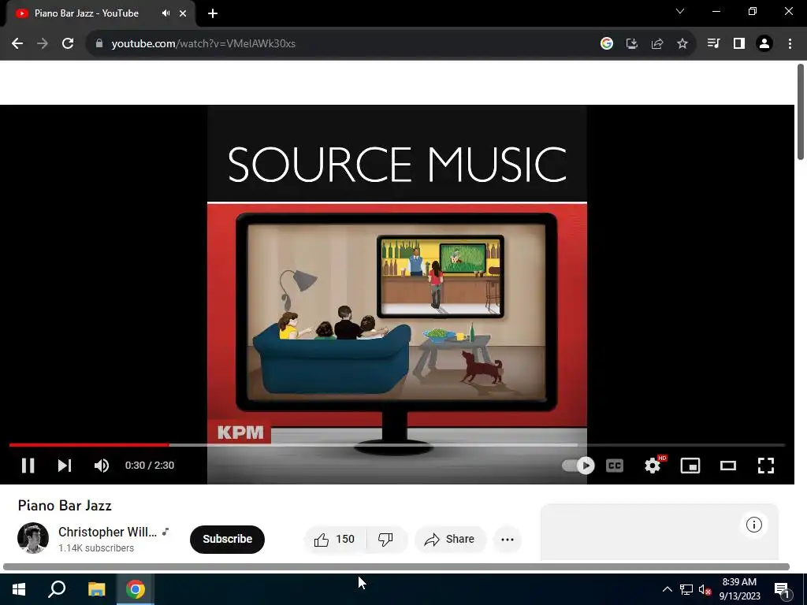The image size is (807, 605).
Task: Enter full screen mode
Action: click(766, 466)
